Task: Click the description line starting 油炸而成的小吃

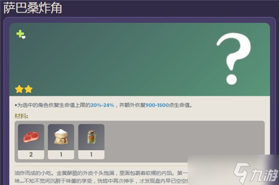Action: (101, 173)
